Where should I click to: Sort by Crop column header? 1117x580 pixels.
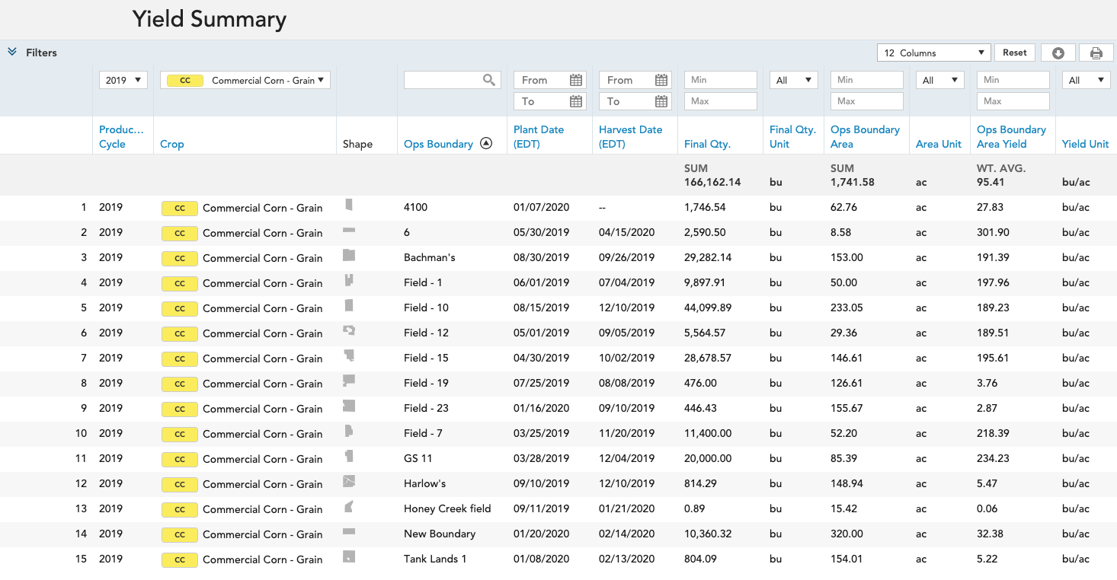coord(172,144)
